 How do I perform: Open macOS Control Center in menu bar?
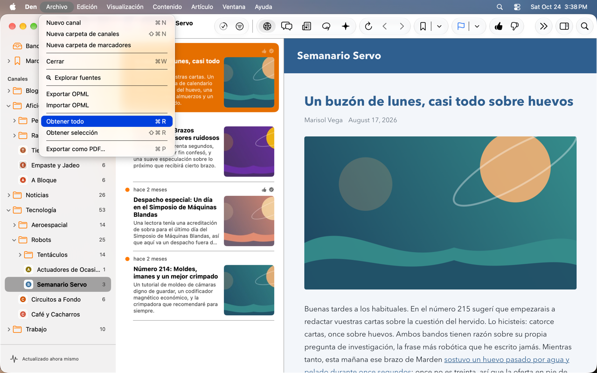pyautogui.click(x=517, y=7)
